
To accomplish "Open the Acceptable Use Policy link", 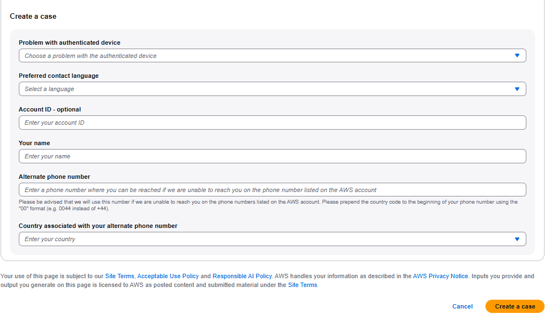I will click(168, 276).
